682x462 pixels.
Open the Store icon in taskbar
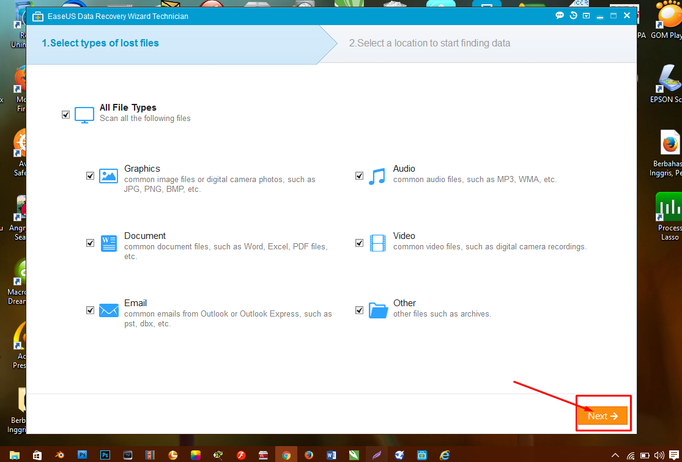(x=37, y=455)
